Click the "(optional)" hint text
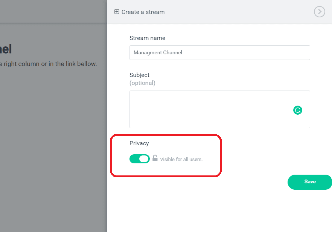The image size is (332, 232). pos(142,83)
